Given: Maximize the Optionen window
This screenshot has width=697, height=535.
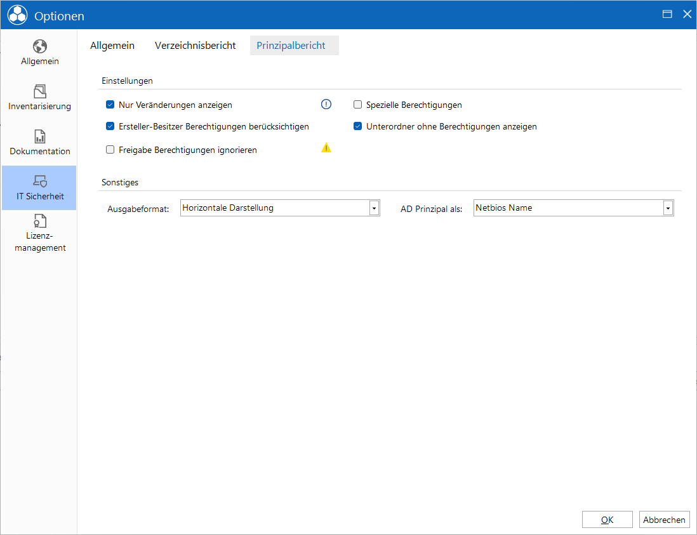Looking at the screenshot, I should point(667,14).
